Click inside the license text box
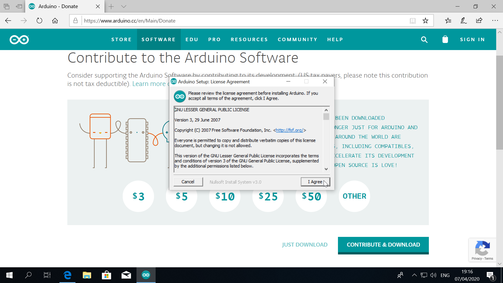This screenshot has width=503, height=283. tap(248, 139)
